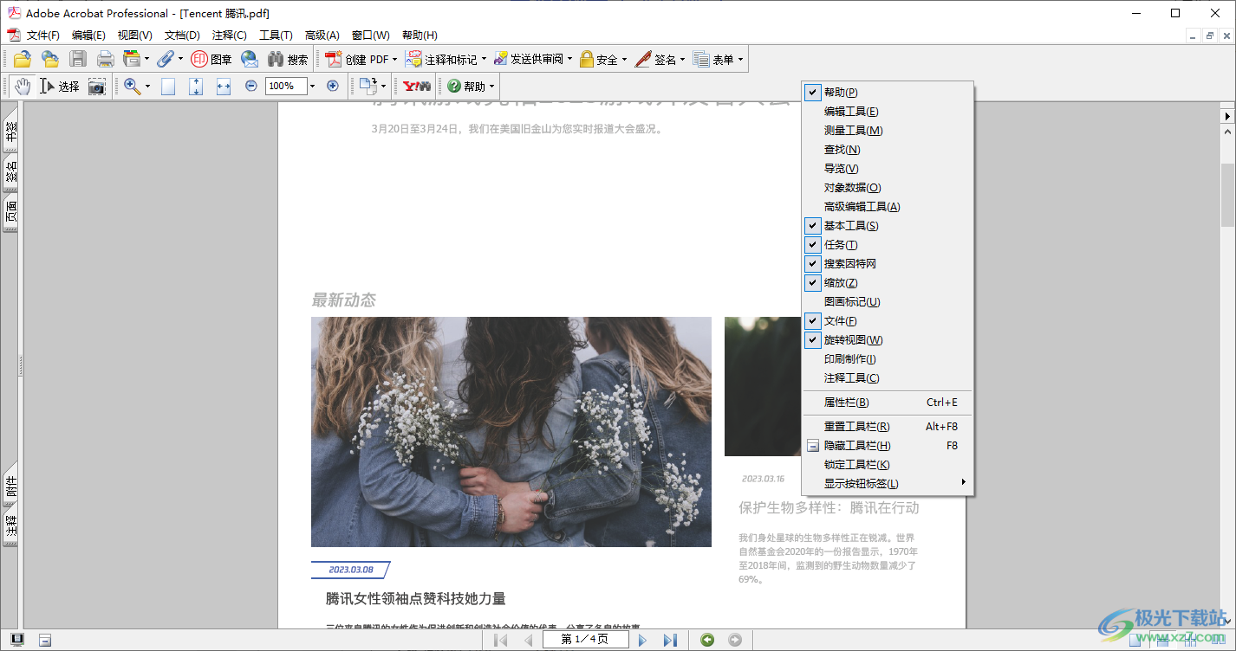Image resolution: width=1236 pixels, height=651 pixels.
Task: Open the zoom percentage dropdown arrow
Action: point(312,86)
